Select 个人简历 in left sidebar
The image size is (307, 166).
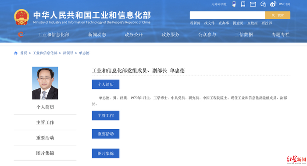(45, 107)
